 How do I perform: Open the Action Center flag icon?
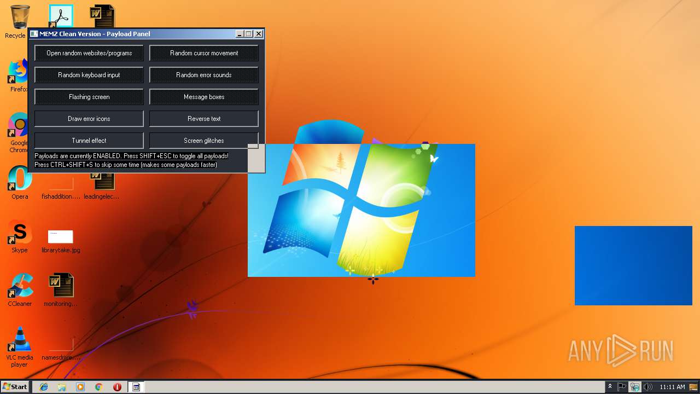(622, 387)
